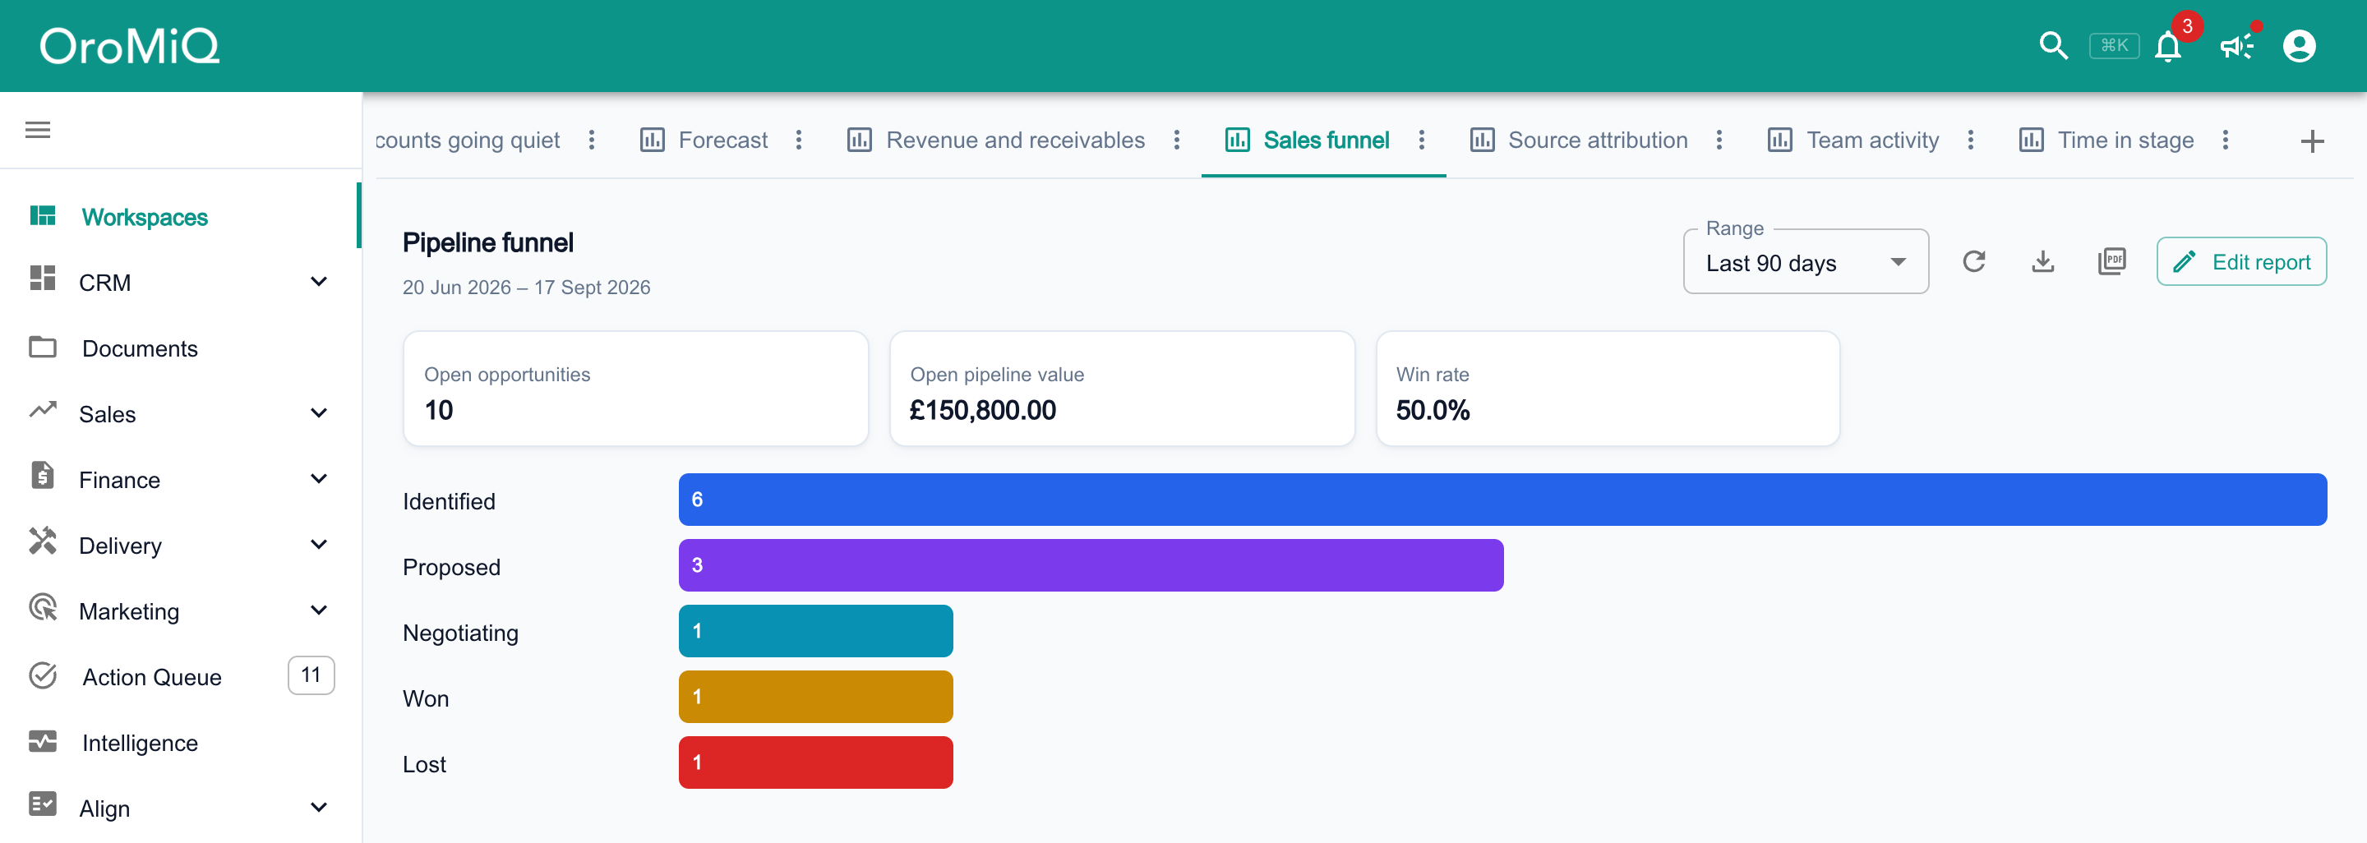Expand the Marketing sidebar section
This screenshot has width=2367, height=843.
pyautogui.click(x=179, y=610)
